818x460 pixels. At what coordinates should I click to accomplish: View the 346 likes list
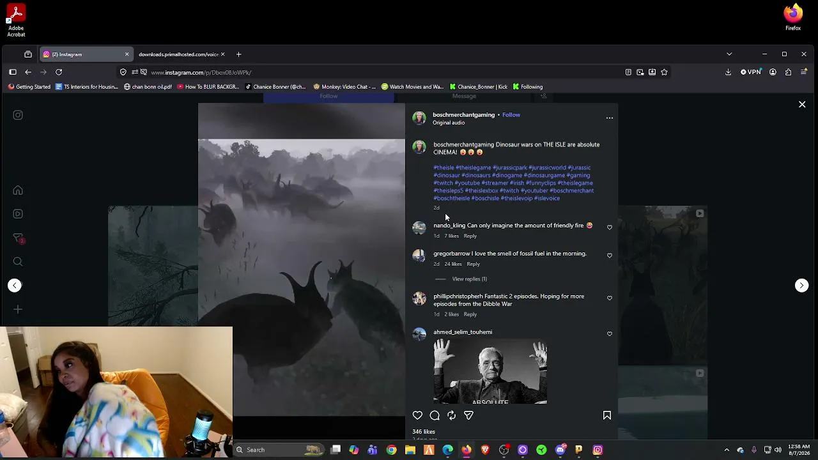click(424, 432)
